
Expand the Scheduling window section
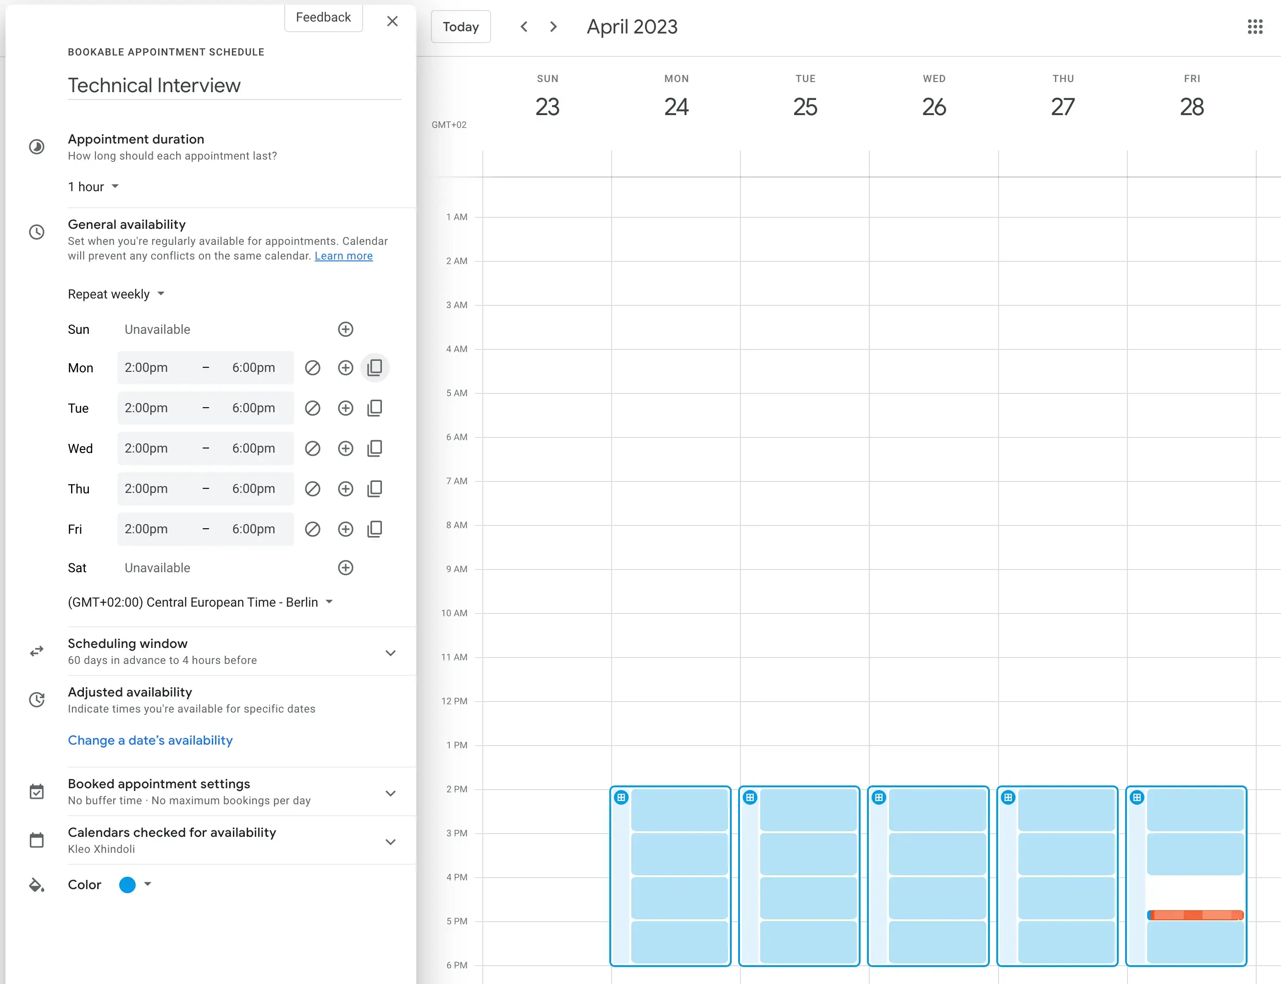(x=392, y=652)
